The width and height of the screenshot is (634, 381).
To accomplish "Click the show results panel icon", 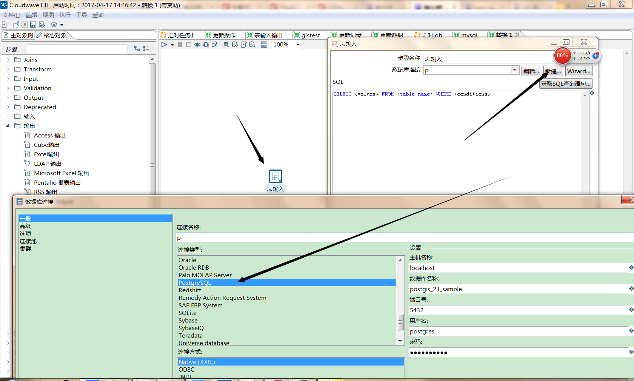I will point(264,45).
